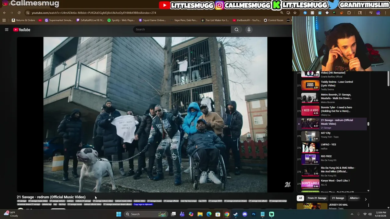Open the YouTube guide hamburger menu
The image size is (390, 219).
click(x=6, y=30)
